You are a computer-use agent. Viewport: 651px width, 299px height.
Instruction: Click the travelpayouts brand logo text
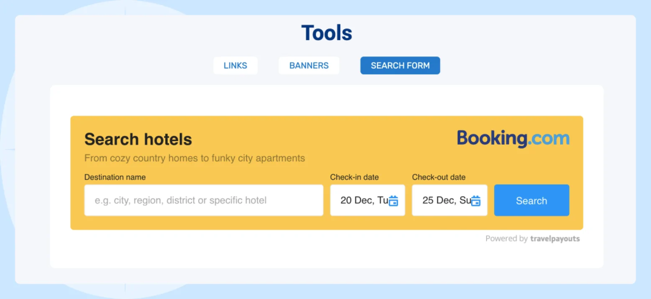555,239
